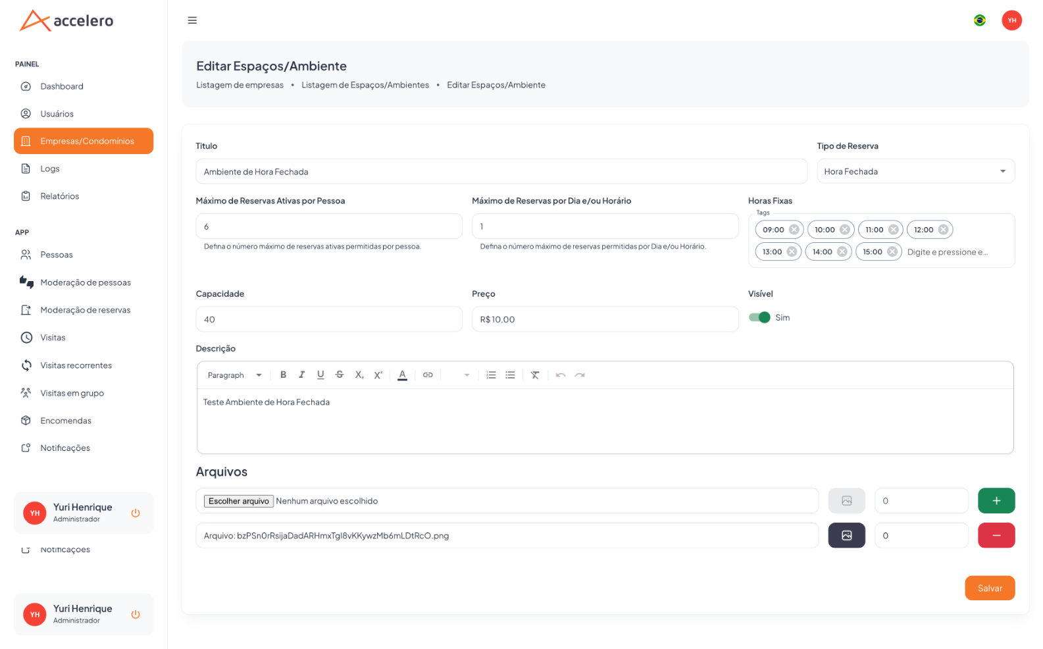Viewport: 1043px width, 649px height.
Task: Open the Tipo de Reserva dropdown
Action: click(x=915, y=171)
